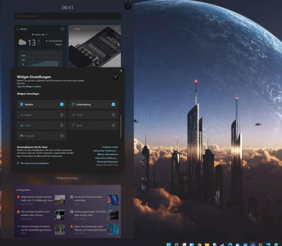Screen dimensions: 282x246
Task: Edit the Berlin location with pencil icon
Action: click(47, 34)
